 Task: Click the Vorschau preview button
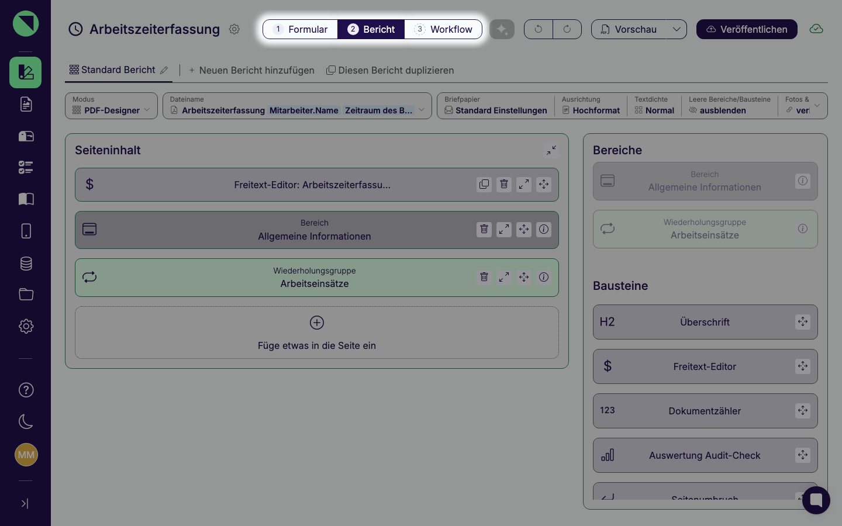pos(629,29)
